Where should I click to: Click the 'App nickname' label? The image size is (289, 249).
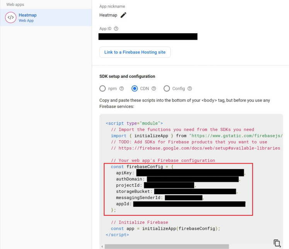[112, 7]
